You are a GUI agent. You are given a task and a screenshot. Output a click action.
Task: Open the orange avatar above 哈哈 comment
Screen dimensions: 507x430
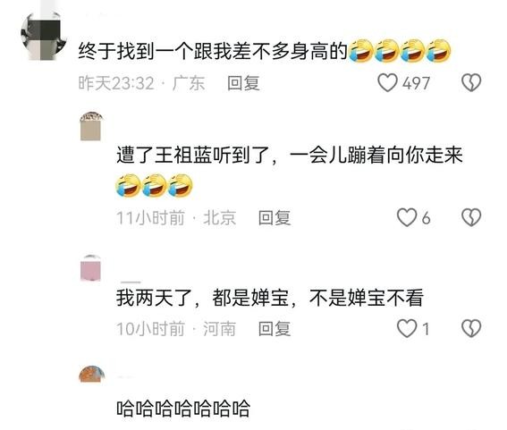click(92, 374)
